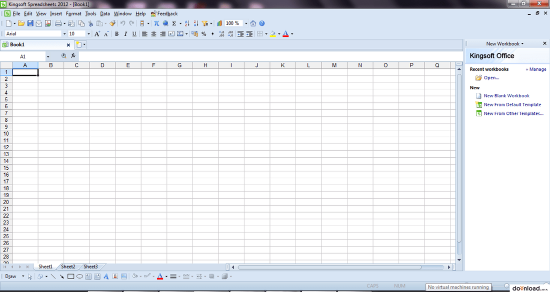Toggle Italic formatting

[125, 34]
